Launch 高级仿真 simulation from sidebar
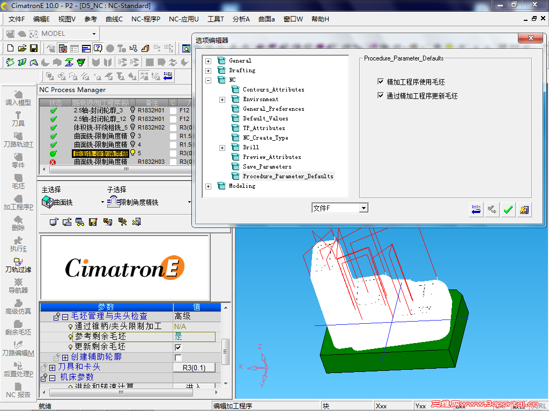Viewport: 549px width, 411px height. point(18,307)
